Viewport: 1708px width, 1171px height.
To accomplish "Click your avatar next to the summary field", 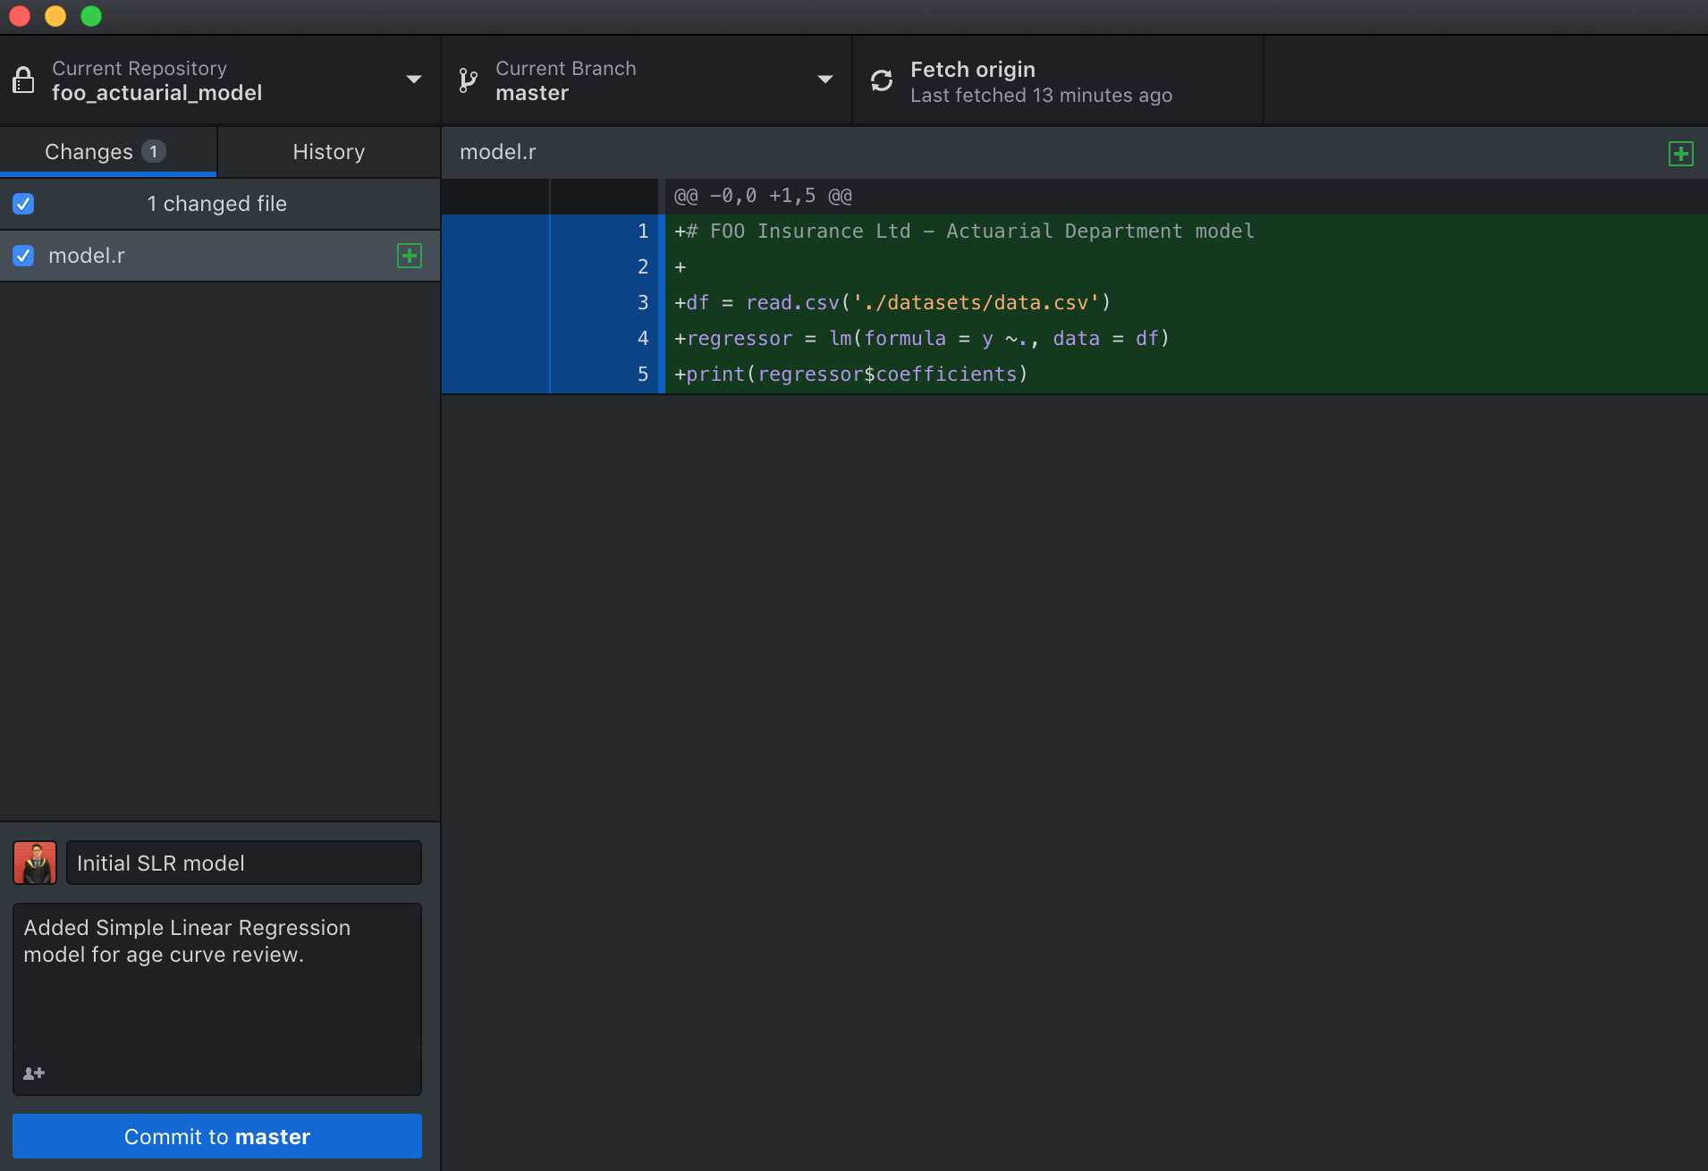I will coord(34,862).
